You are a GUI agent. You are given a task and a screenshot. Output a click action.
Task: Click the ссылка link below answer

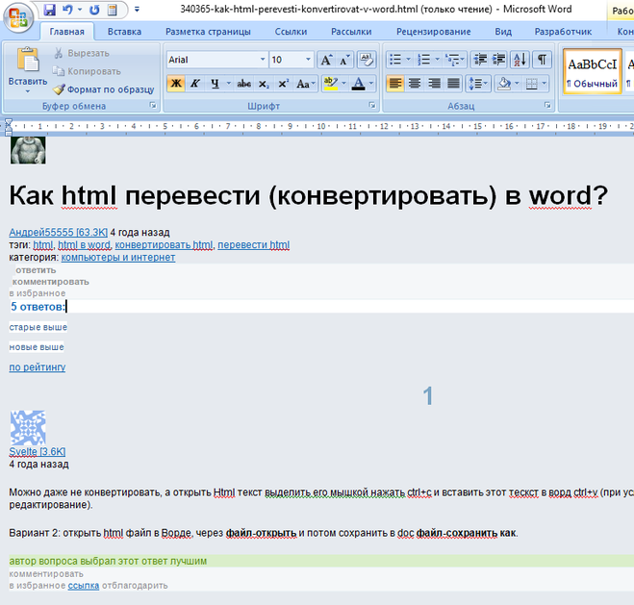pos(84,586)
